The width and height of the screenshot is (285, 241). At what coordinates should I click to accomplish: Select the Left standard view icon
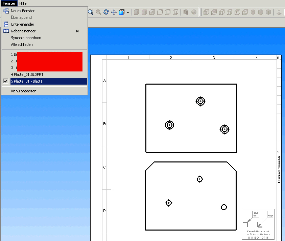tap(222, 12)
